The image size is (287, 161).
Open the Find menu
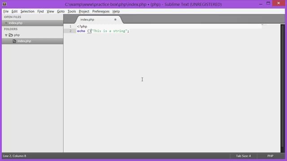click(x=40, y=11)
